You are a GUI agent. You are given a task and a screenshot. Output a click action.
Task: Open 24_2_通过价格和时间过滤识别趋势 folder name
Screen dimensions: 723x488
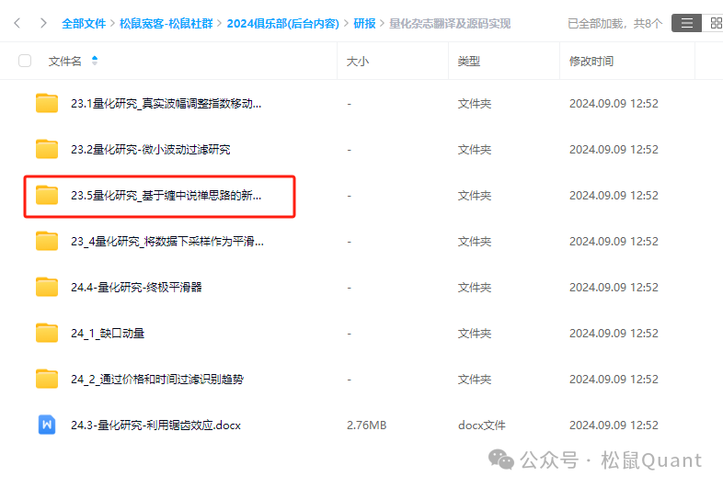(157, 380)
